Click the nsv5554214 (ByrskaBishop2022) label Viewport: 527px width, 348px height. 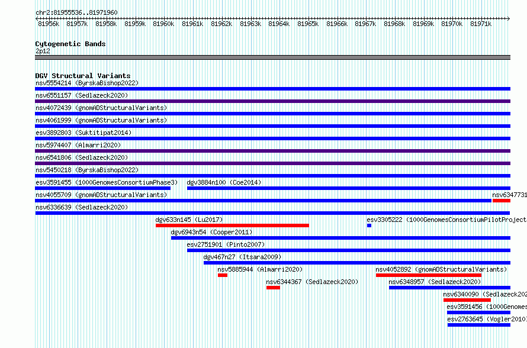tap(87, 83)
